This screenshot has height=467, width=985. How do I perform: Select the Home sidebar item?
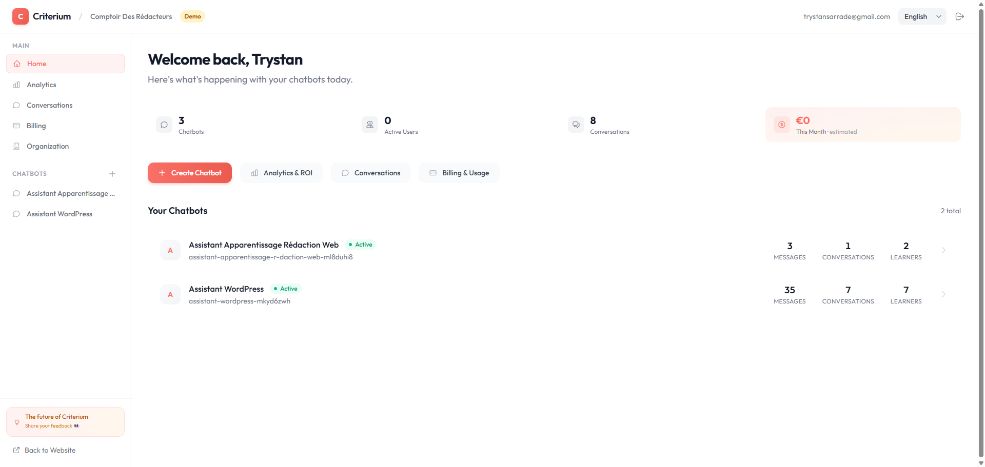coord(36,63)
